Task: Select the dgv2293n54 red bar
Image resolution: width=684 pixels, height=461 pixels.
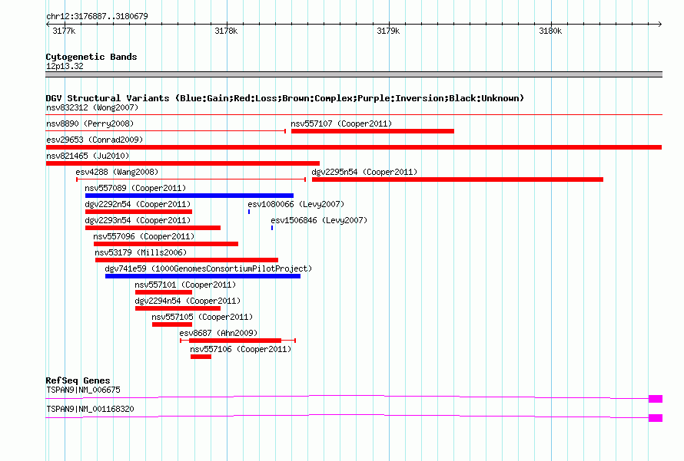Action: tap(153, 228)
